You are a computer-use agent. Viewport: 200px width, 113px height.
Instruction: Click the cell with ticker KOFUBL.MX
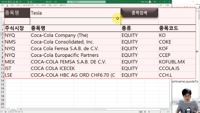(177, 62)
